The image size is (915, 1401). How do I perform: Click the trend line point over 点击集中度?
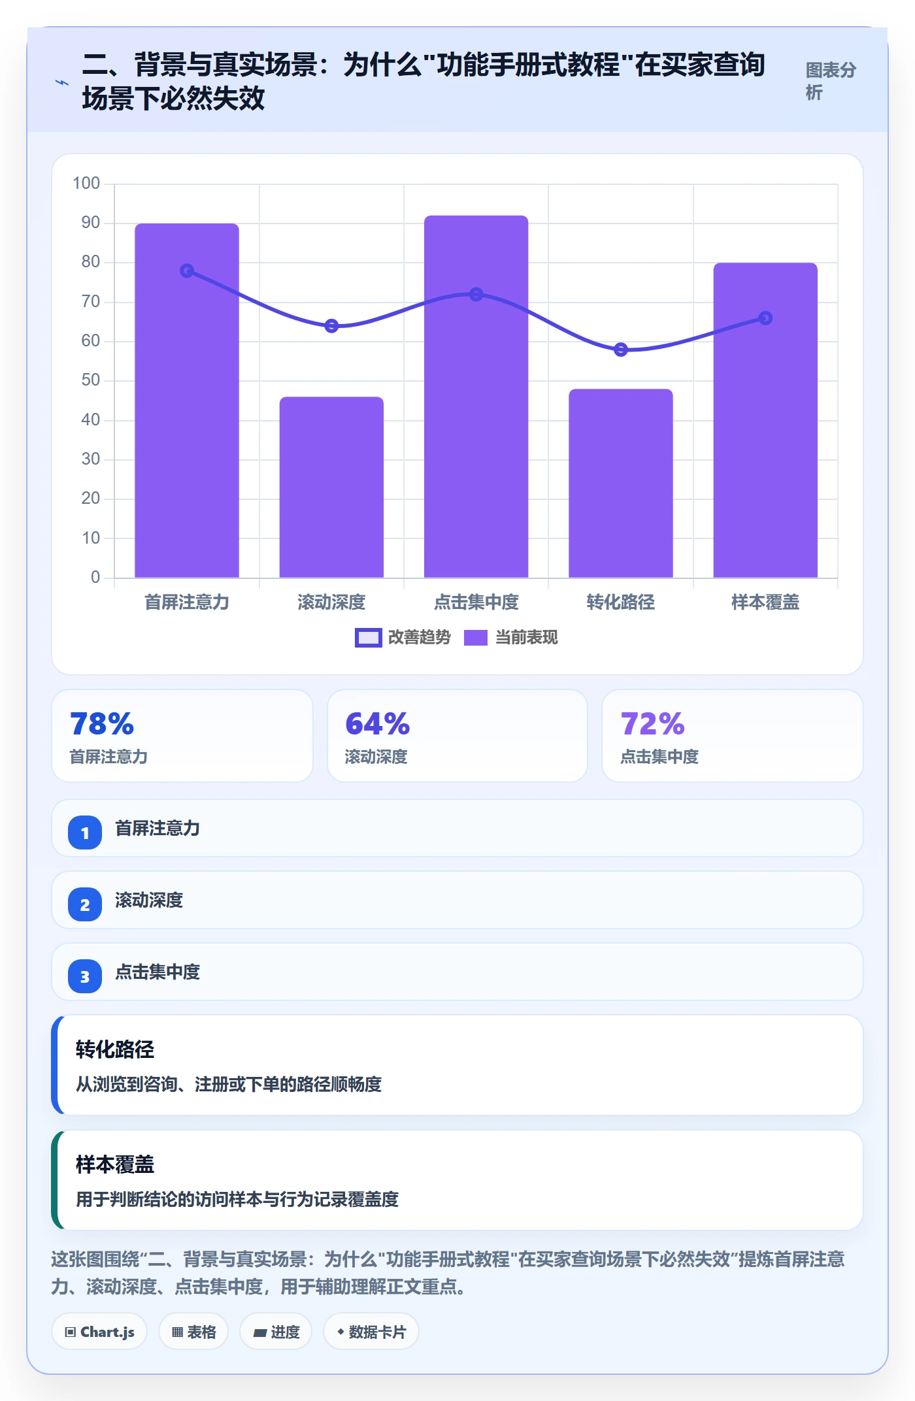pyautogui.click(x=476, y=294)
